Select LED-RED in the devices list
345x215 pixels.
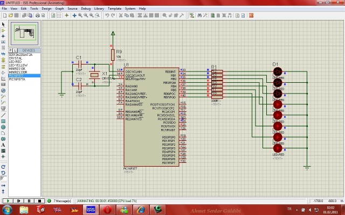tap(15, 62)
